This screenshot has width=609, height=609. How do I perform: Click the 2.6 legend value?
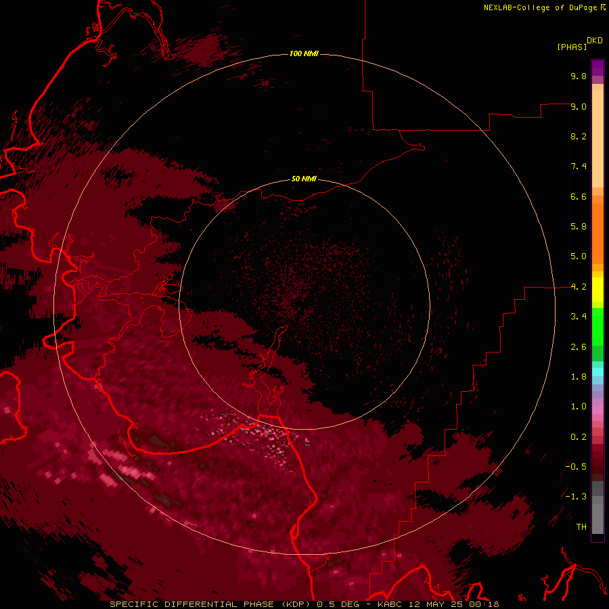point(579,347)
